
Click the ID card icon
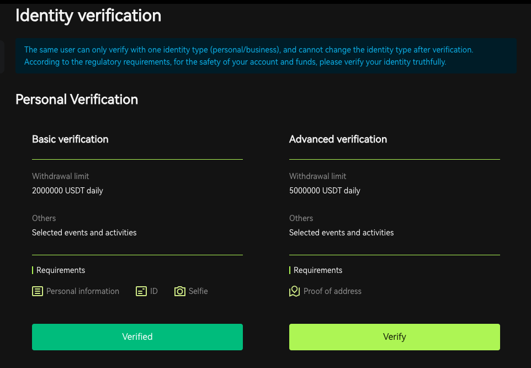point(141,291)
